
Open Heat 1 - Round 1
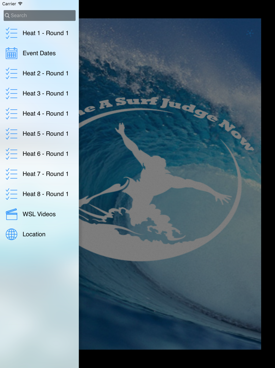pos(39,33)
